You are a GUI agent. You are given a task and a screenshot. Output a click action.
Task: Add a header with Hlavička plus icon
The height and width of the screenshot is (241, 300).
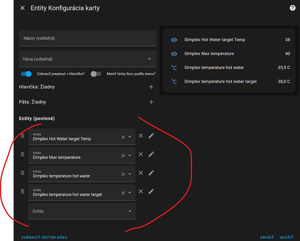click(151, 87)
